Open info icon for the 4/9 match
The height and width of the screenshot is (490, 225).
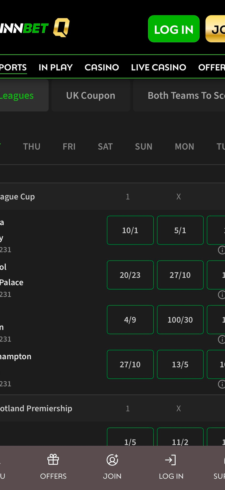coord(222,339)
